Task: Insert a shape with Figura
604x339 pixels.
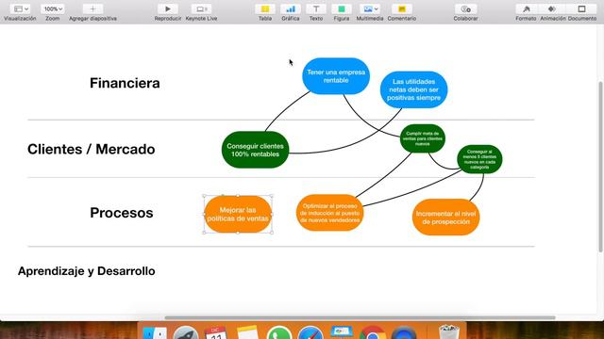Action: click(342, 8)
